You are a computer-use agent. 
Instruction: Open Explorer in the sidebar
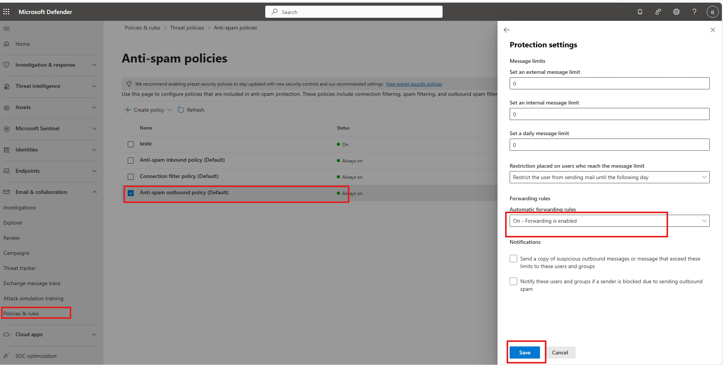pyautogui.click(x=13, y=223)
